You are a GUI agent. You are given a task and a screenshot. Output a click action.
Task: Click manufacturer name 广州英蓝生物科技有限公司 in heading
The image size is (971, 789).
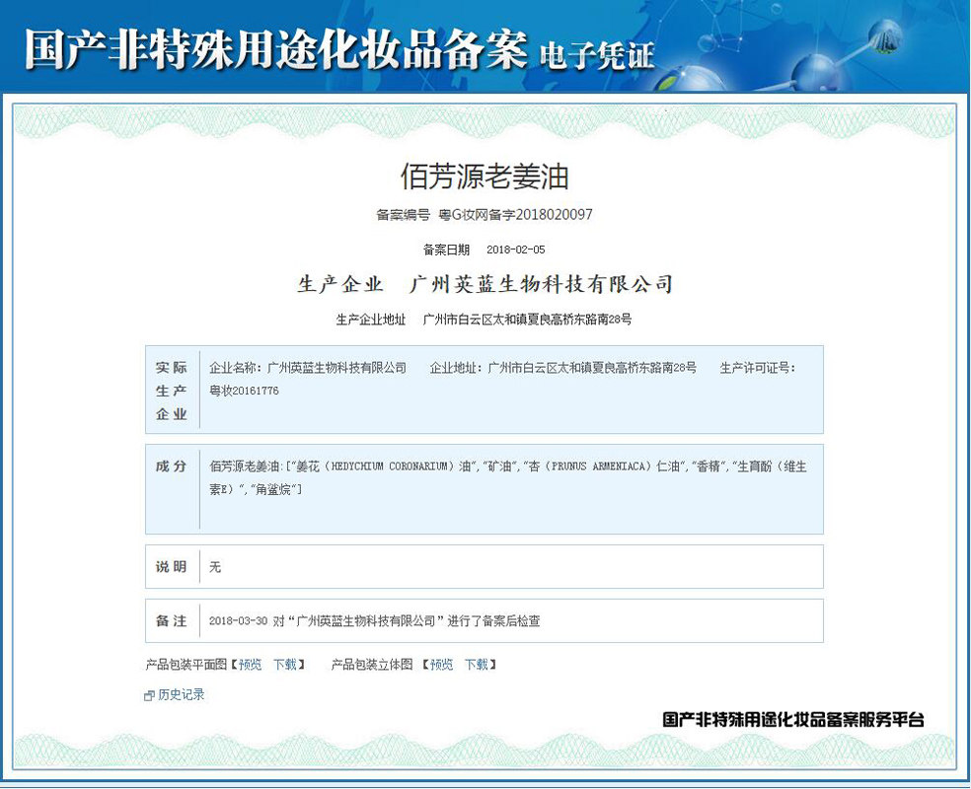point(541,284)
